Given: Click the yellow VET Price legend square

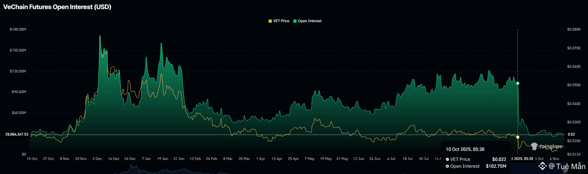Looking at the screenshot, I should tap(270, 21).
